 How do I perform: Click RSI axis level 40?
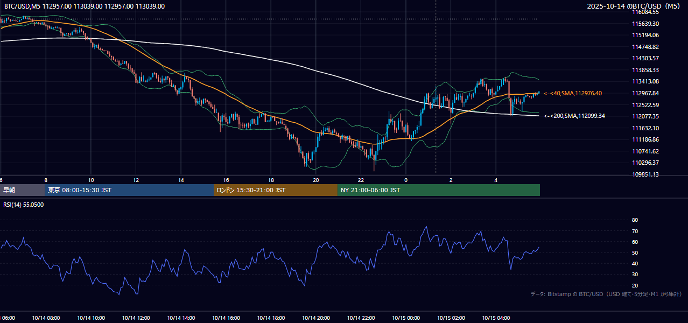coord(635,263)
